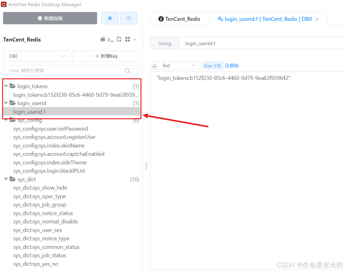Click the home icon for TenCent_Redis

[102, 39]
